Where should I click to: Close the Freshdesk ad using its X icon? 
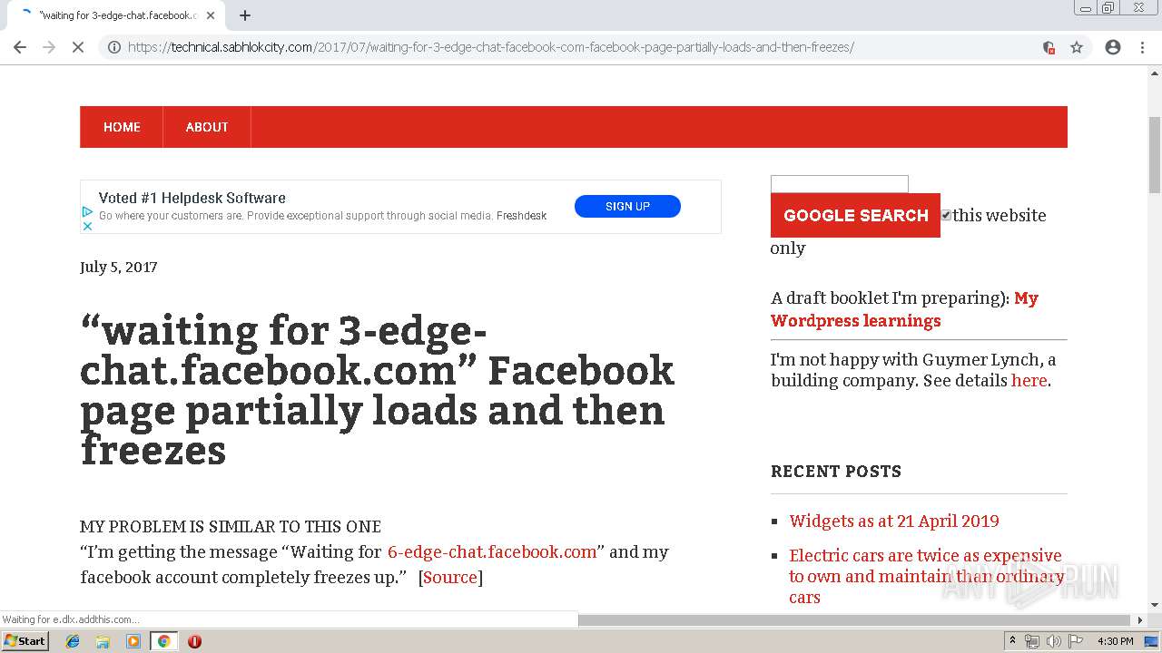87,226
